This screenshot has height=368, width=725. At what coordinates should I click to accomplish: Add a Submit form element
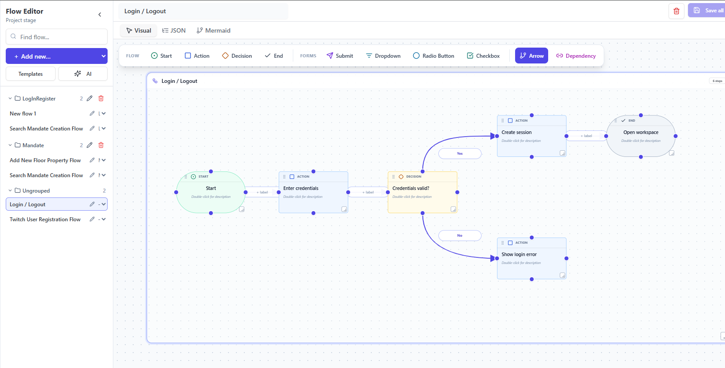pyautogui.click(x=340, y=56)
